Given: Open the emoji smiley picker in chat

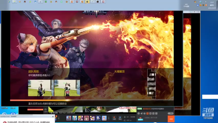Looking at the screenshot, I should [x=139, y=113].
